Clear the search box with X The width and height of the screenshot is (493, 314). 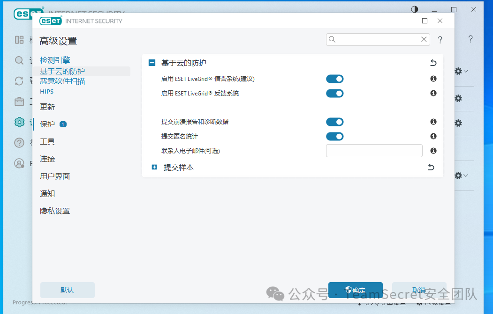pos(424,39)
